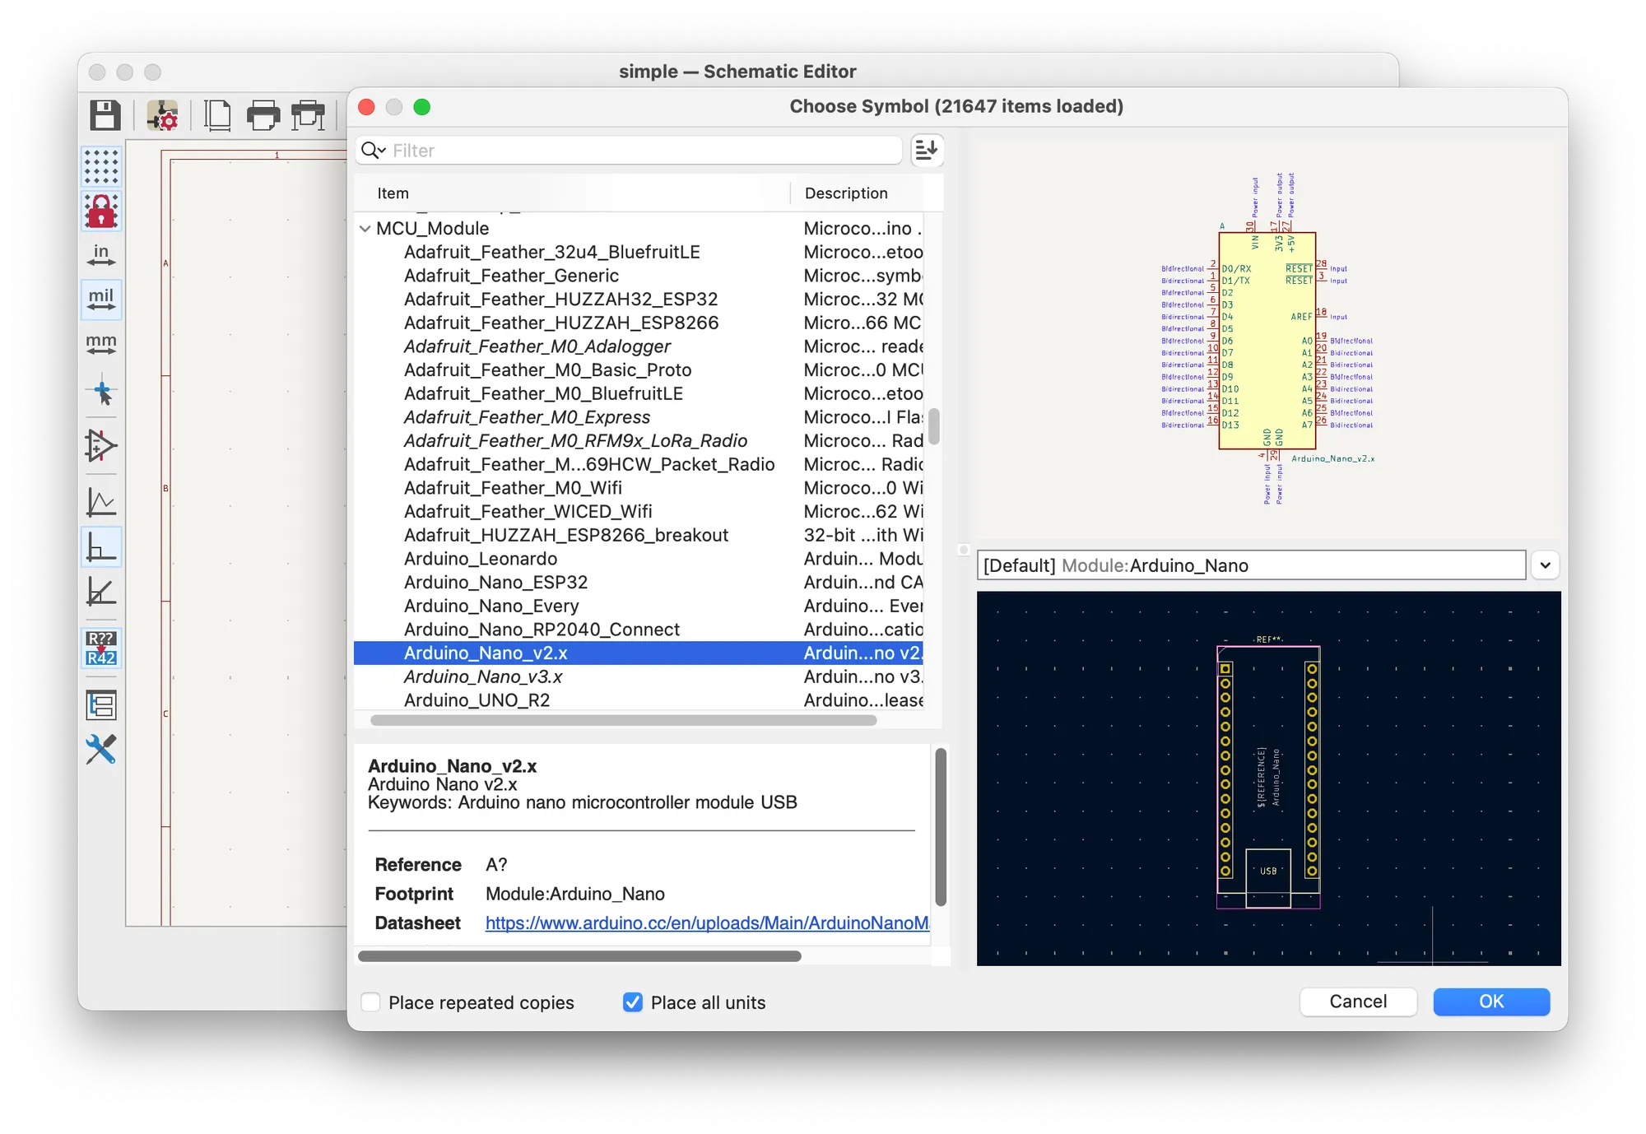This screenshot has height=1134, width=1646.
Task: Toggle the red padlock icon
Action: [101, 211]
